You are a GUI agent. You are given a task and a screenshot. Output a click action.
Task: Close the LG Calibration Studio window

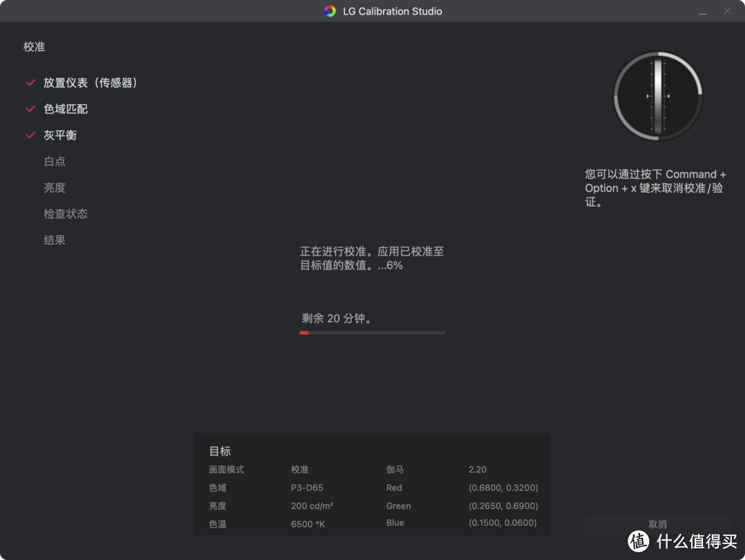click(x=728, y=11)
